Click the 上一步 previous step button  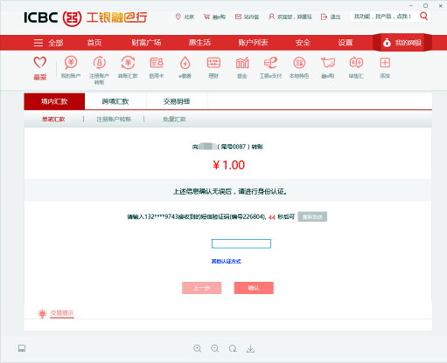[201, 288]
